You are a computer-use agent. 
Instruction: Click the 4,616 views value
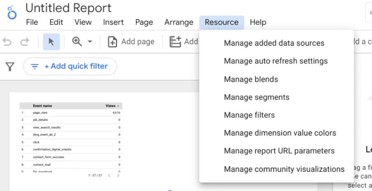(117, 113)
